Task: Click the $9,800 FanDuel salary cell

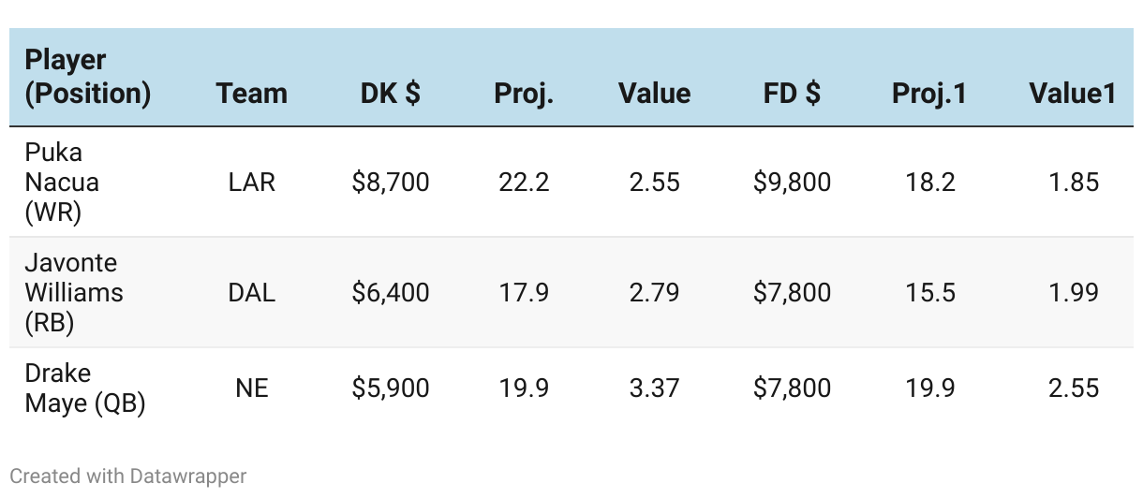Action: 792,182
